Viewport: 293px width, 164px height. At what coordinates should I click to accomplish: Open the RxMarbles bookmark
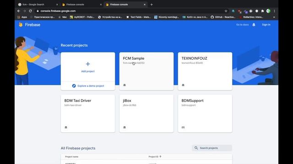251,17
